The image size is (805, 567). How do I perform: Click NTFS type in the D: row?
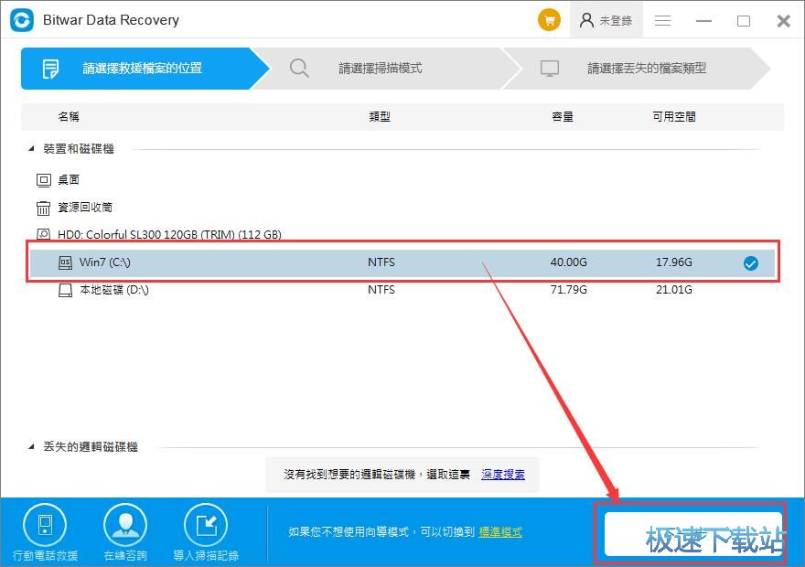[x=381, y=289]
